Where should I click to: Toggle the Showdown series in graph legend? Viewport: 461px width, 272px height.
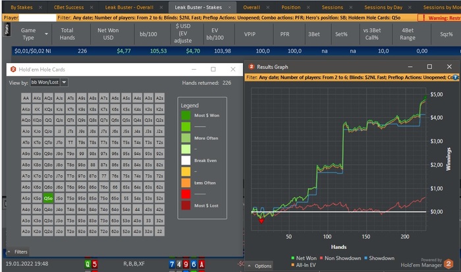[x=379, y=258]
